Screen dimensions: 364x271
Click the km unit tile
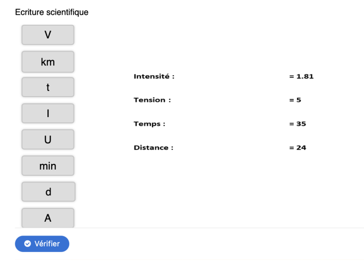[48, 62]
